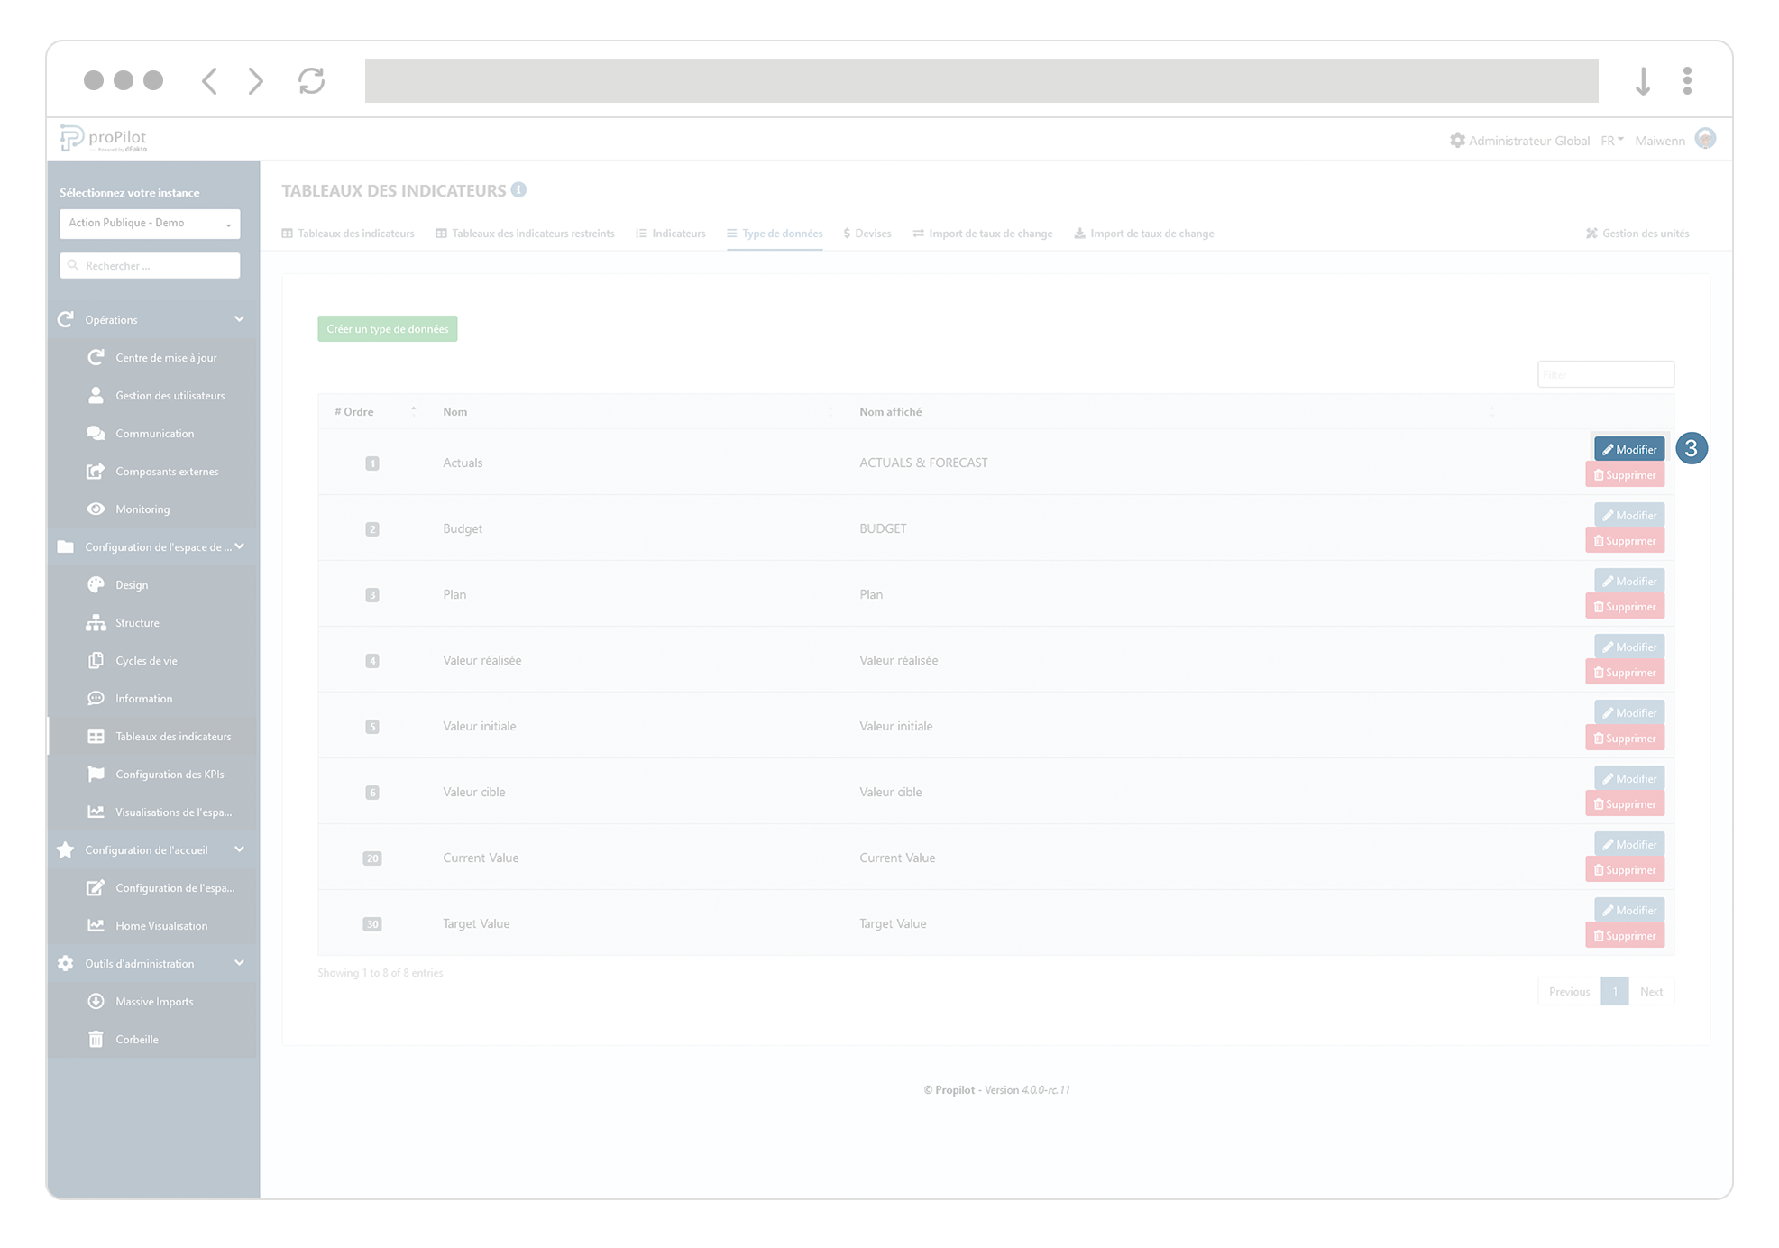
Task: Switch to the Indicateurs tab
Action: pos(670,234)
